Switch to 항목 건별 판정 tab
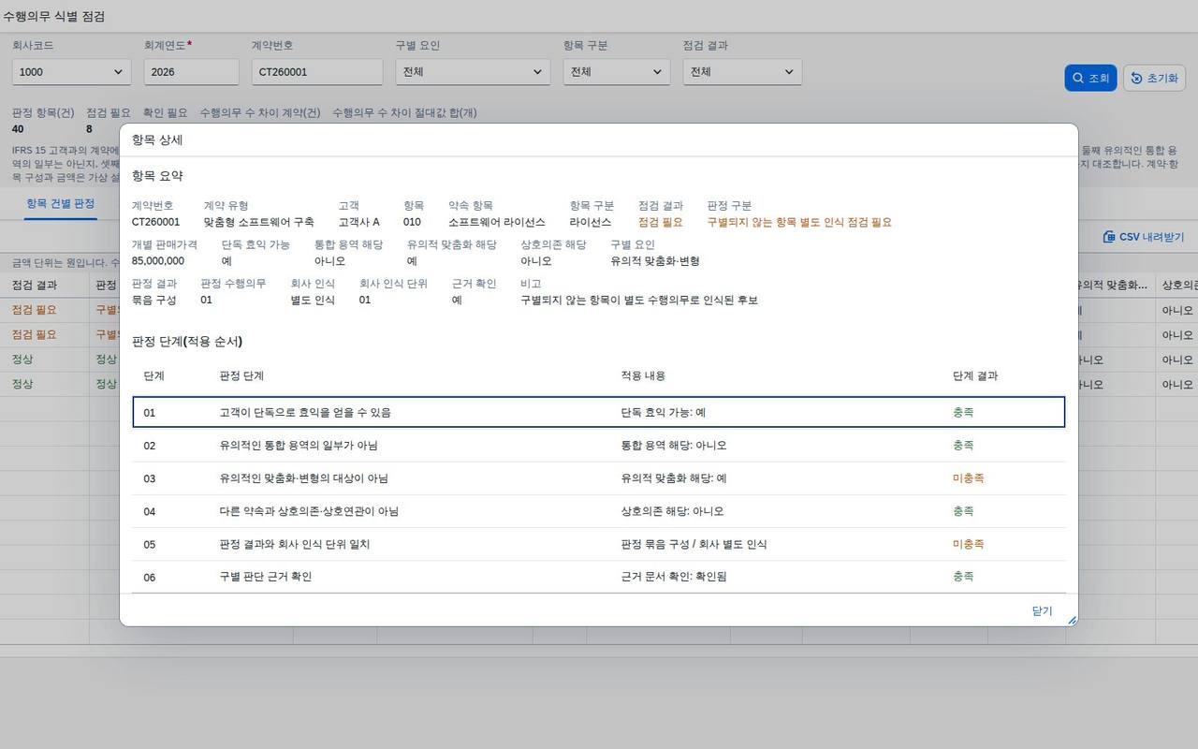The image size is (1198, 749). point(60,203)
